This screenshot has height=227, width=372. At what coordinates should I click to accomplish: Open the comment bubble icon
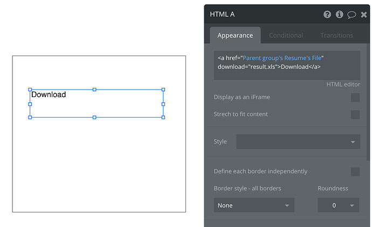[352, 15]
